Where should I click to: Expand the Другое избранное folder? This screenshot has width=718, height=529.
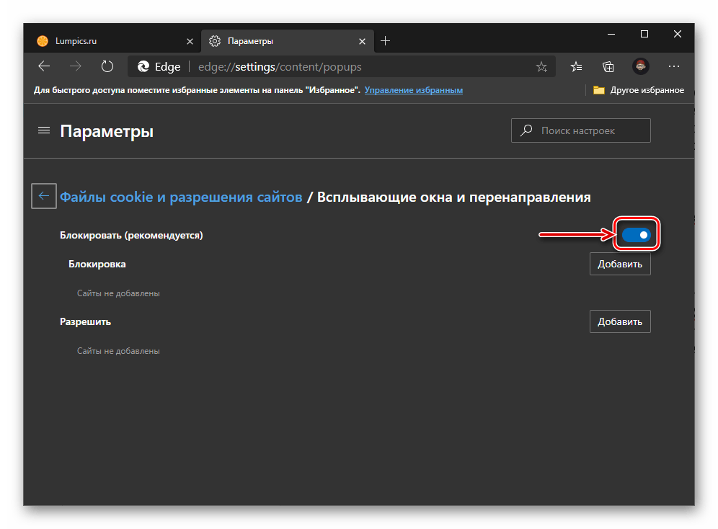point(638,90)
